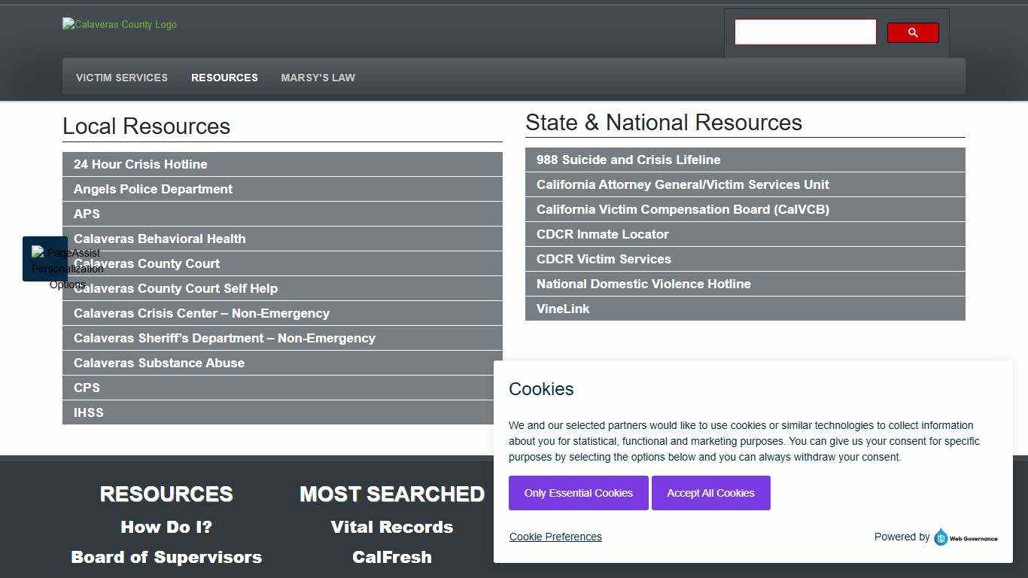Accept All Cookies in the consent banner
Viewport: 1028px width, 578px height.
pos(710,493)
